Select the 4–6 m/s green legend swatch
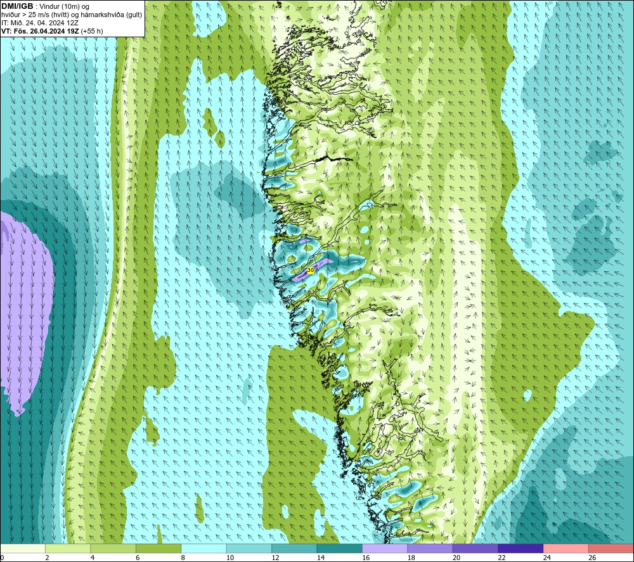 pos(113,548)
